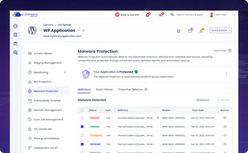Screen dimensions: 248x153
Task: Open Deployment via GIT in sidebar
Action: point(46,148)
